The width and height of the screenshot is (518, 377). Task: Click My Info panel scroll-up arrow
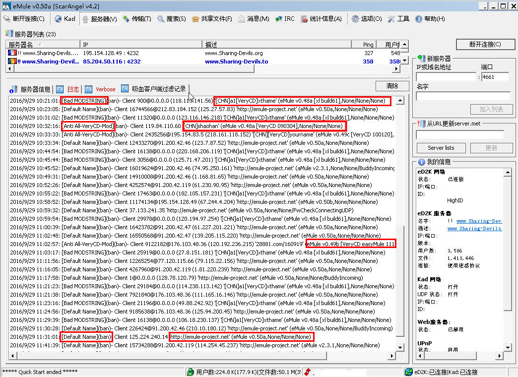pos(508,172)
